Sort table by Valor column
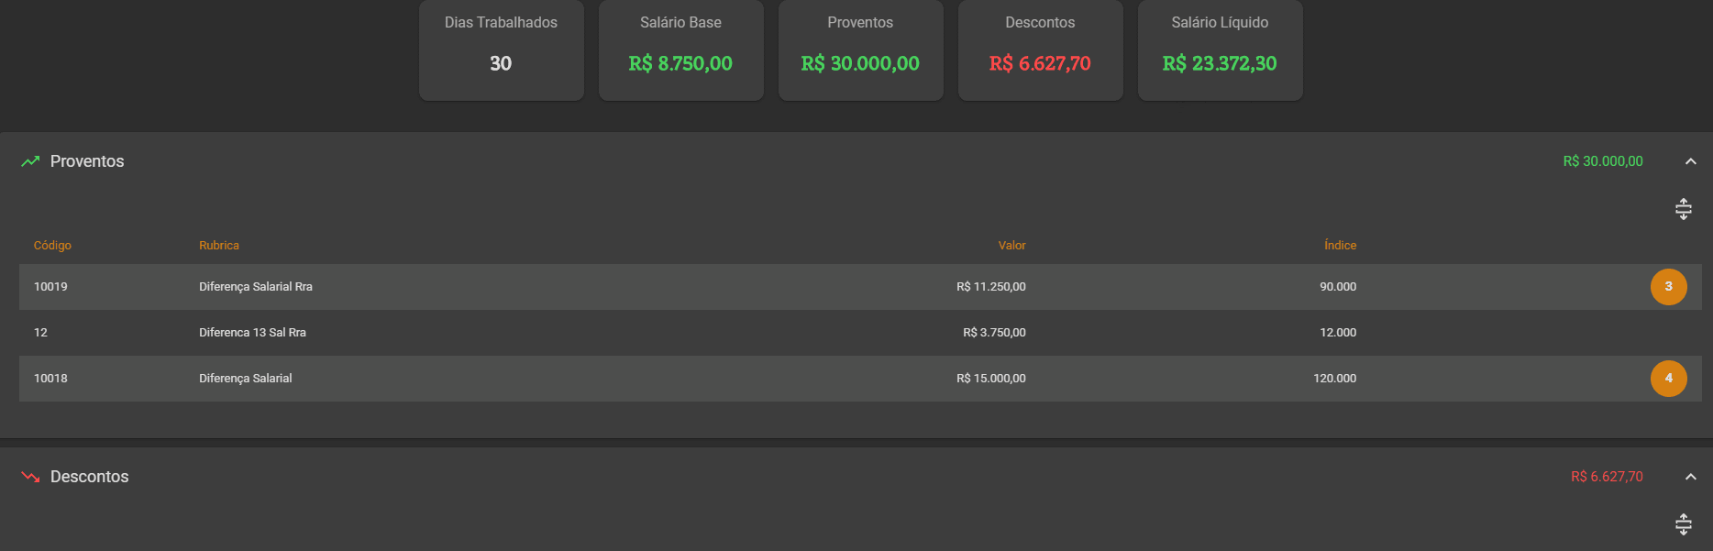1713x551 pixels. tap(1011, 246)
